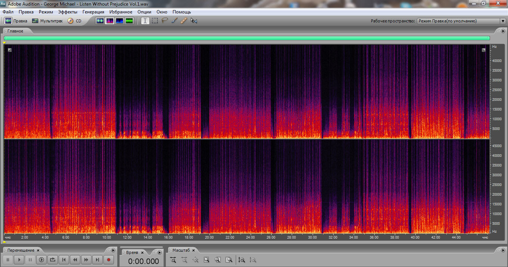Zoom out horizontally in the Масштаб panel
Screen dimensions: 508x267
click(184, 260)
